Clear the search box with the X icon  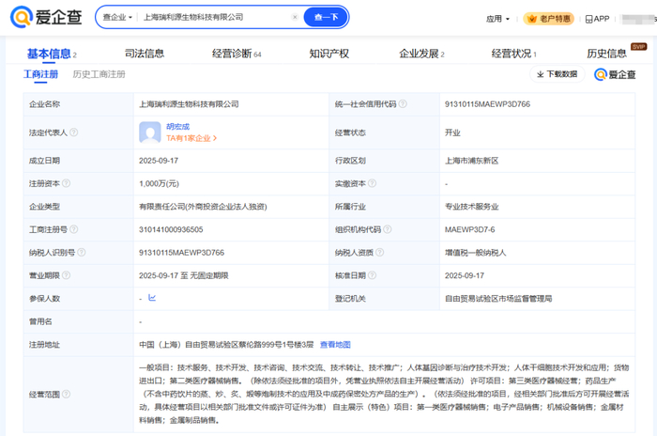click(x=295, y=17)
